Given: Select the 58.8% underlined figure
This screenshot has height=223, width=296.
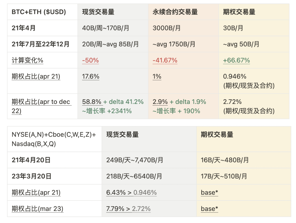Looking at the screenshot, I should (92, 102).
